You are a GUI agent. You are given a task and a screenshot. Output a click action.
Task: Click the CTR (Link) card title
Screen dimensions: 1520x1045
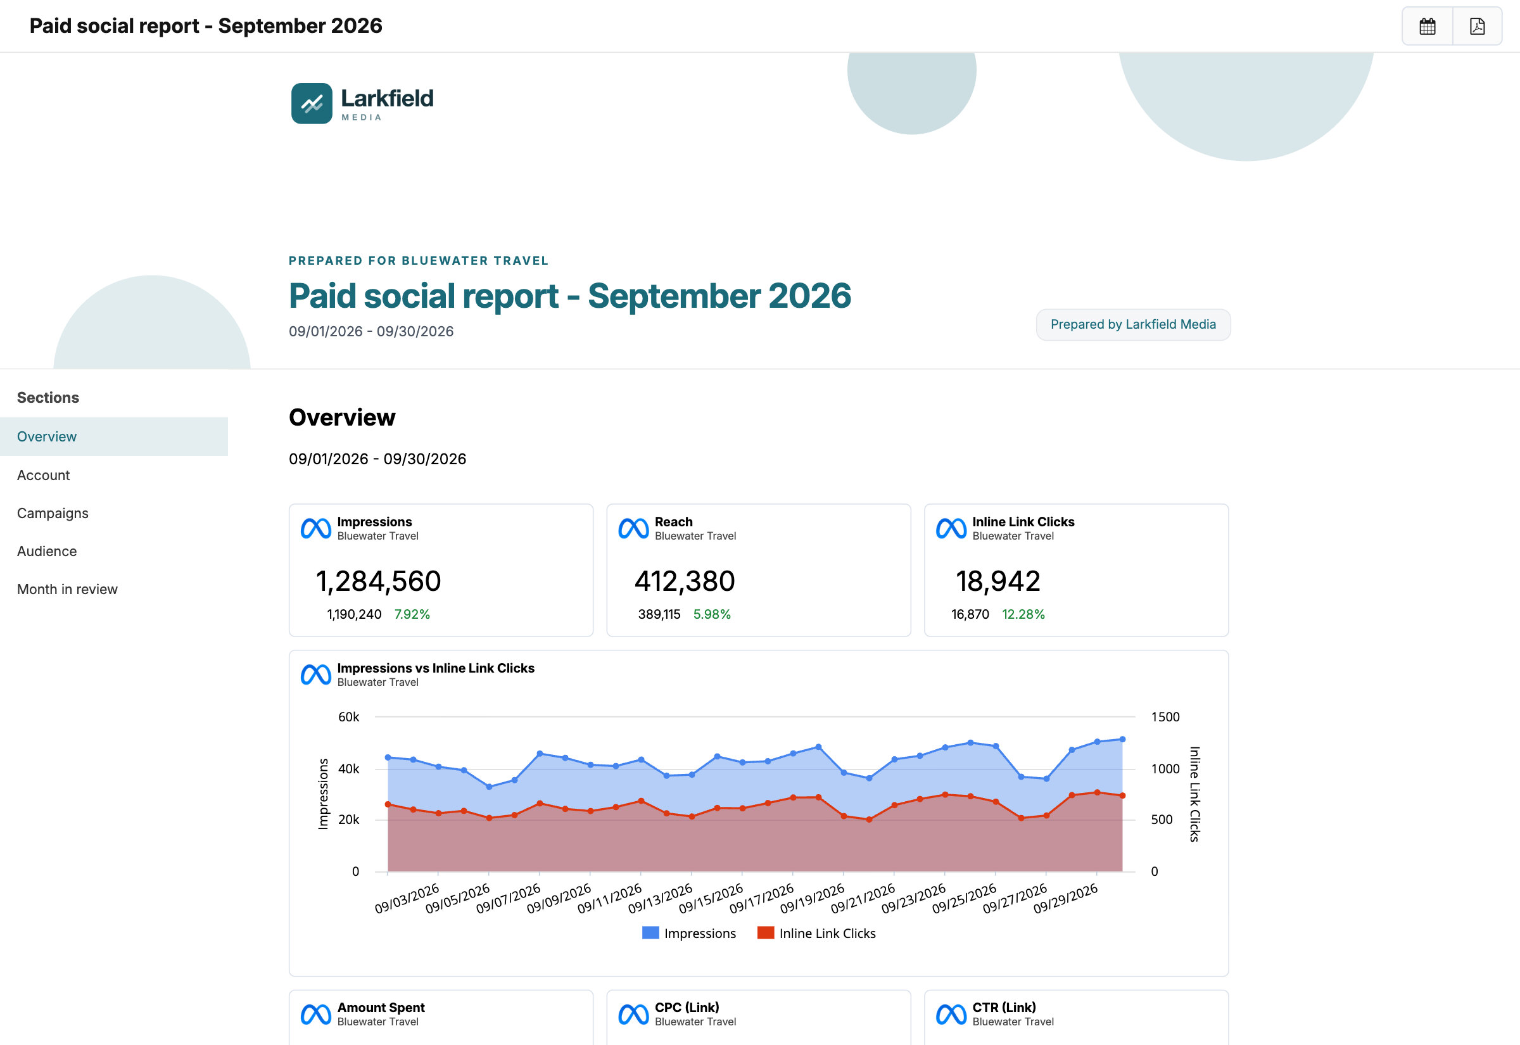pyautogui.click(x=1004, y=1008)
